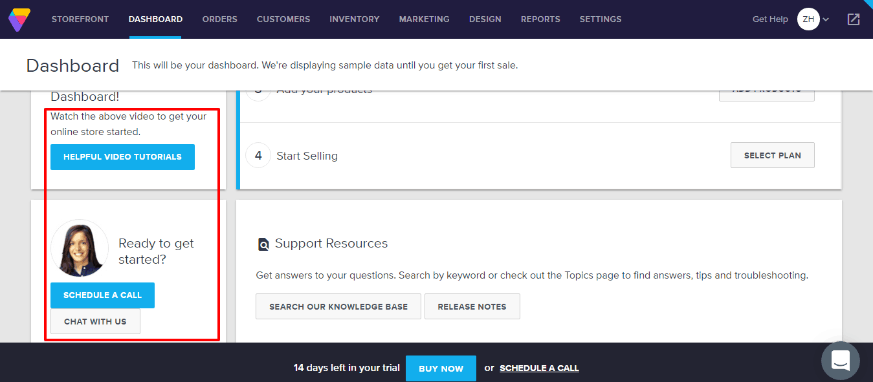Click the step 4 circle indicator
The image size is (873, 382).
(258, 155)
